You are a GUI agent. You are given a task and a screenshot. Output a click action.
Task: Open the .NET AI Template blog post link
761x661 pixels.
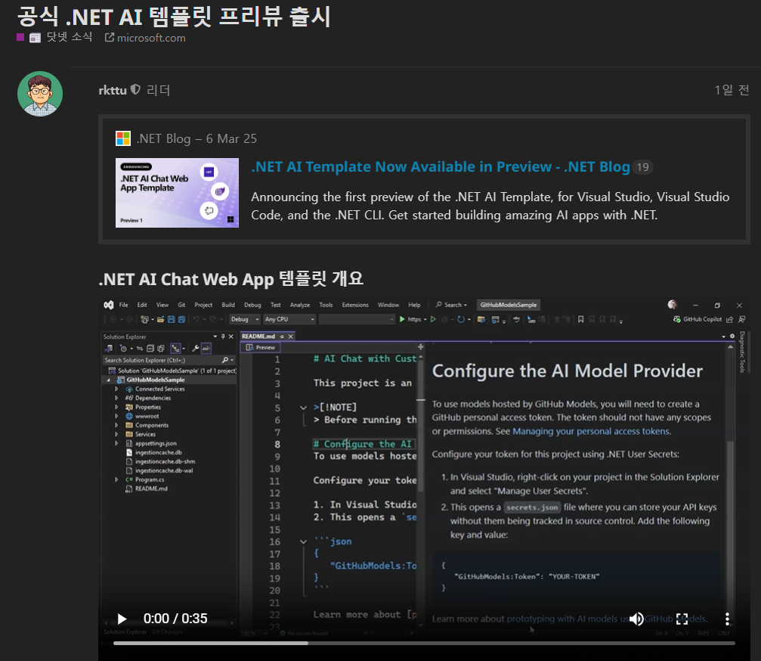pyautogui.click(x=440, y=166)
